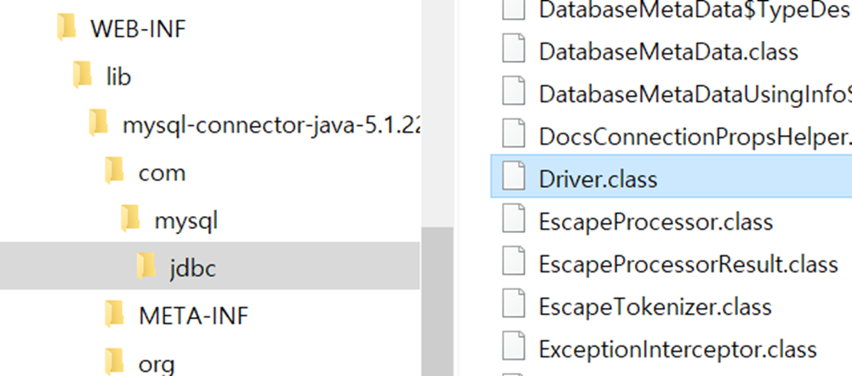Click the org folder icon
The image size is (852, 376).
(x=115, y=362)
